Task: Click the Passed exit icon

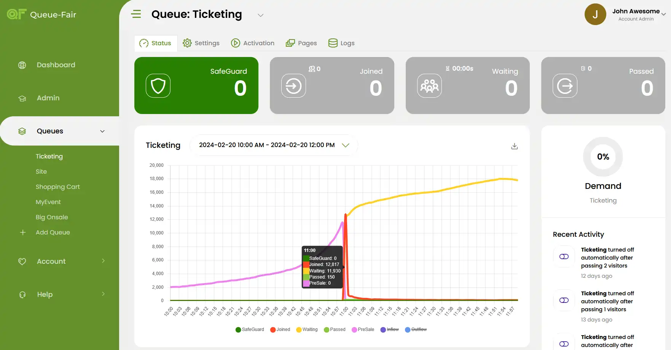Action: coord(565,86)
